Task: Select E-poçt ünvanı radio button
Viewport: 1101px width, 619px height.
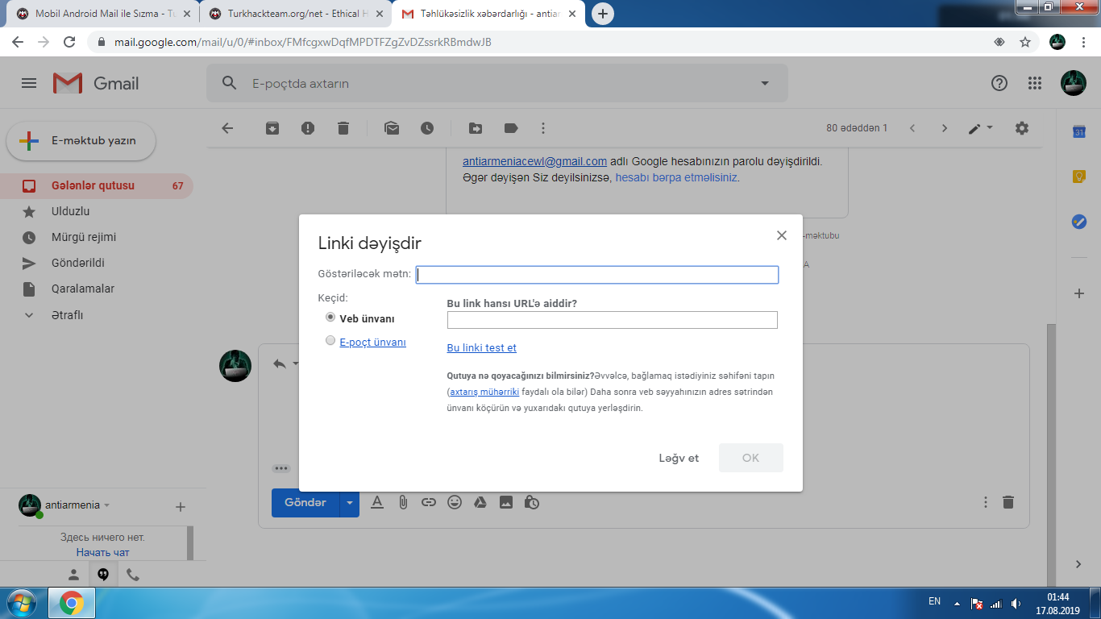Action: click(x=330, y=341)
